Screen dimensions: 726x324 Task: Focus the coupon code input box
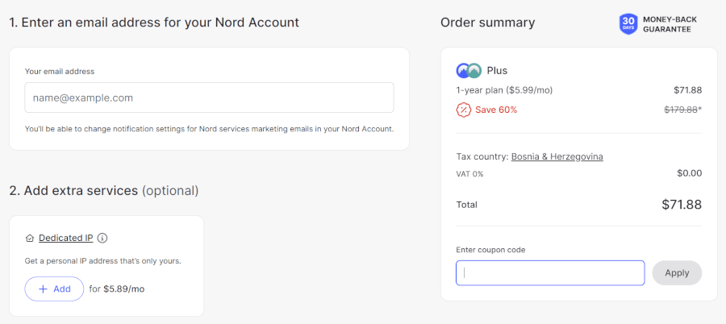[x=550, y=272]
